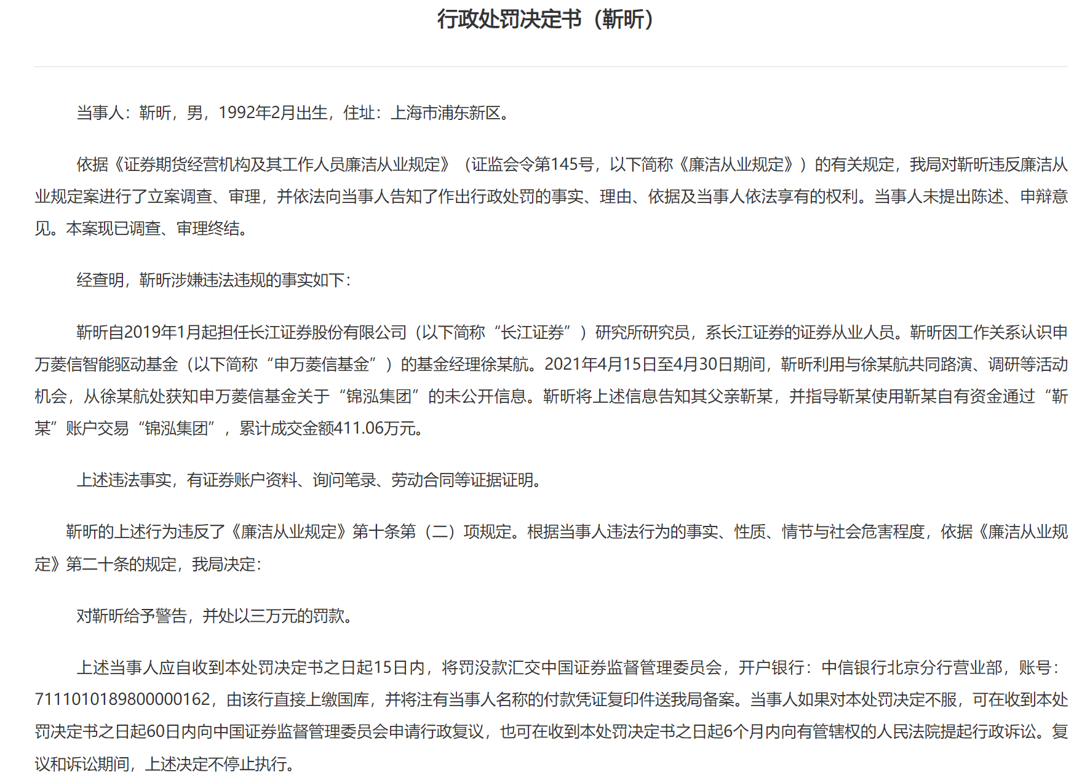Viewport: 1082px width, 783px height.
Task: Select company name 长江证券股份有限公司
Action: pyautogui.click(x=328, y=332)
